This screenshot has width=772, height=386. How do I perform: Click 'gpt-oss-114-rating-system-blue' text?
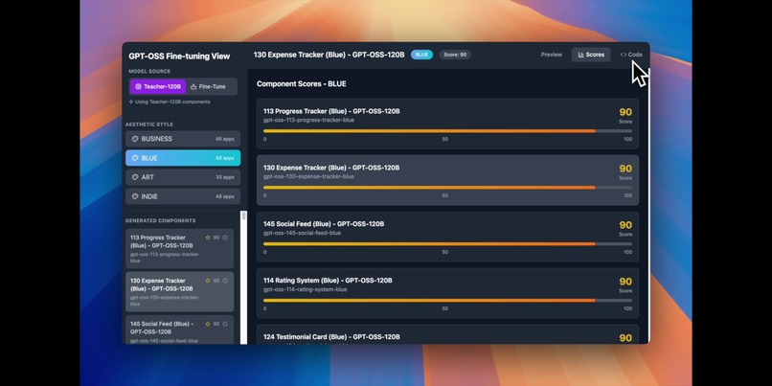point(305,289)
